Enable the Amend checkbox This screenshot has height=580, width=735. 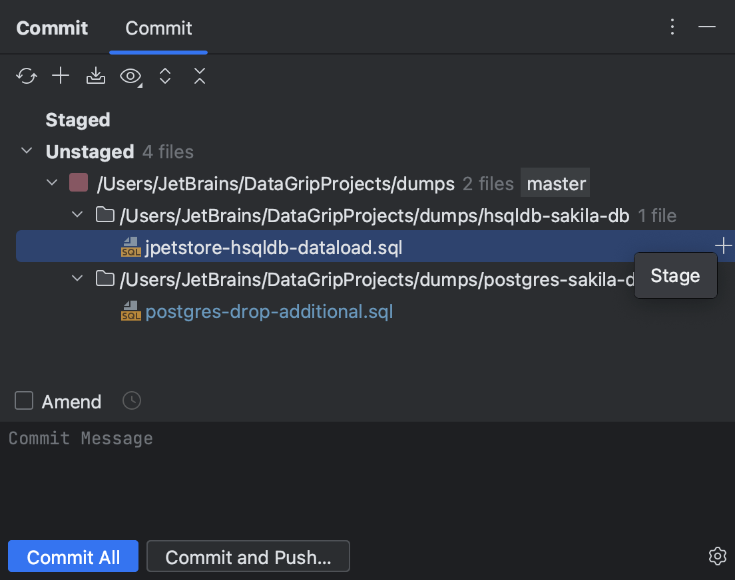(24, 400)
